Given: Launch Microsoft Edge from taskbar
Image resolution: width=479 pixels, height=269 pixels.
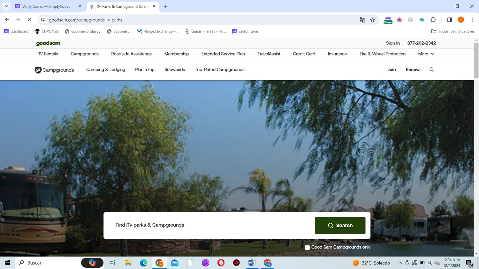Looking at the screenshot, I should (144, 263).
